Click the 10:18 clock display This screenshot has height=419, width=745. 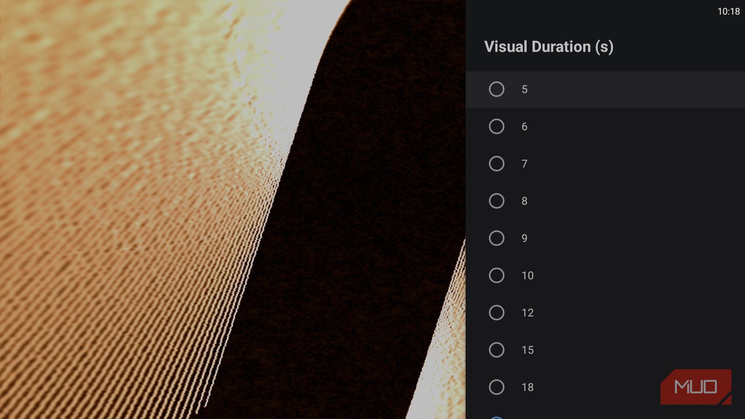point(728,12)
